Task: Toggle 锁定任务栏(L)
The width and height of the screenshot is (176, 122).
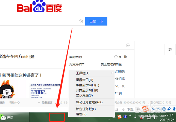Action: pos(92,109)
